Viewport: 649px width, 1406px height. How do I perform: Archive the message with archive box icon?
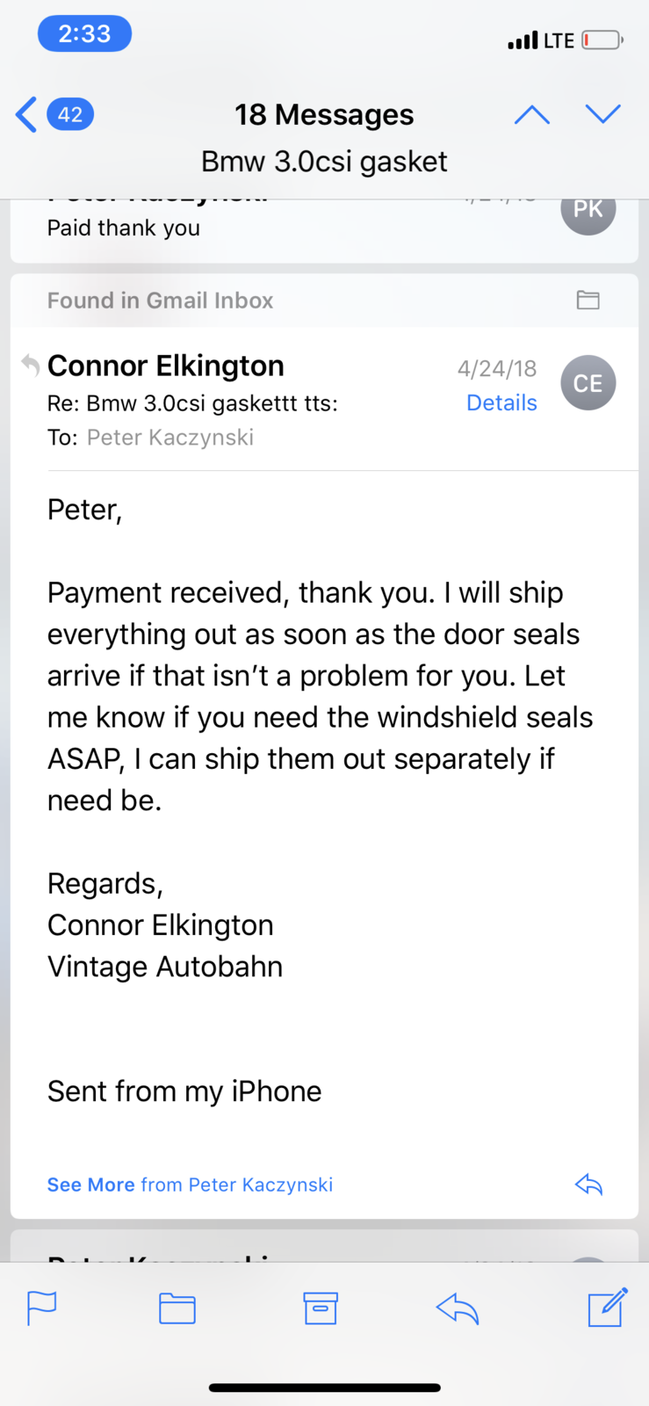pyautogui.click(x=320, y=1308)
